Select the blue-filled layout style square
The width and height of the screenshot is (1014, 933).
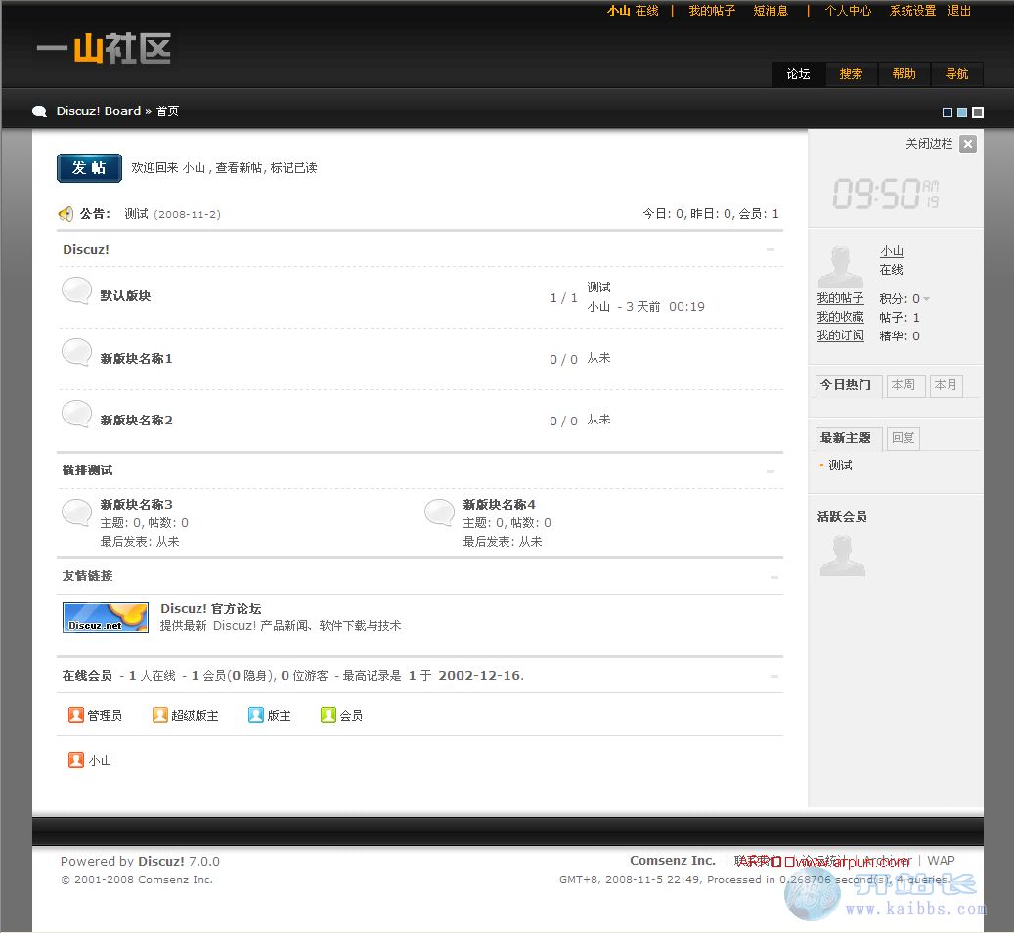click(962, 112)
